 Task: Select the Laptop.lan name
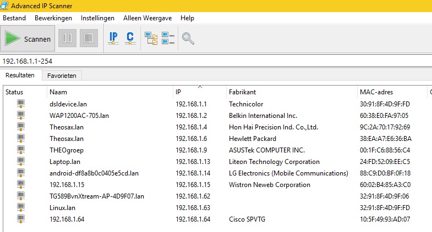tap(65, 162)
